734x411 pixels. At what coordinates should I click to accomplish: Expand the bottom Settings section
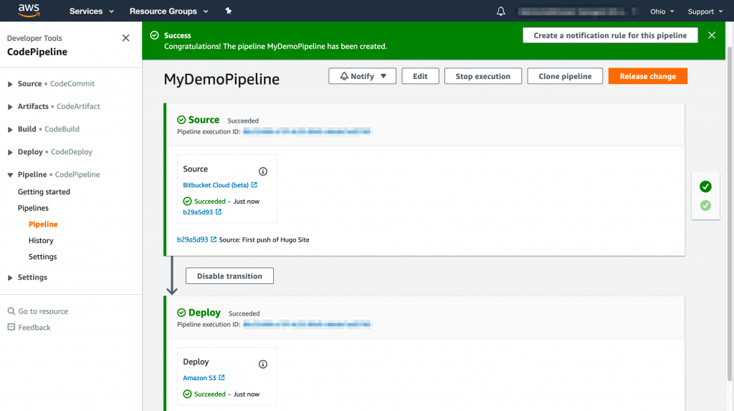(10, 278)
